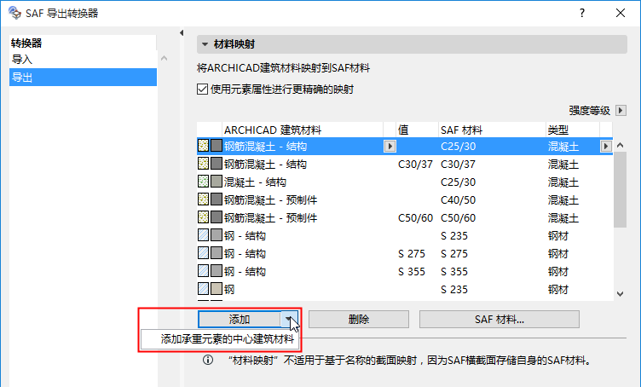
Task: Click the SAF converter app icon
Action: point(14,13)
